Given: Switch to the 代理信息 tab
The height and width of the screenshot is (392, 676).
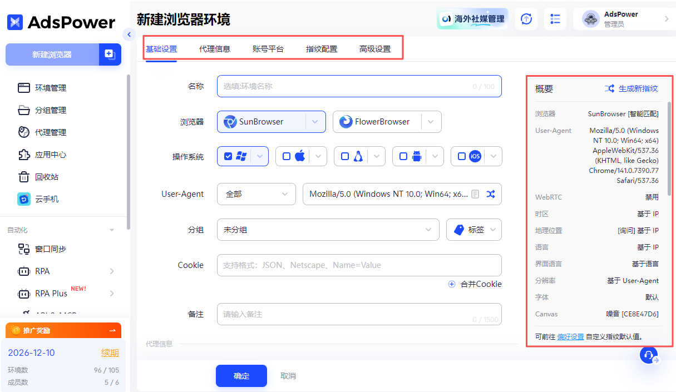Looking at the screenshot, I should tap(215, 48).
